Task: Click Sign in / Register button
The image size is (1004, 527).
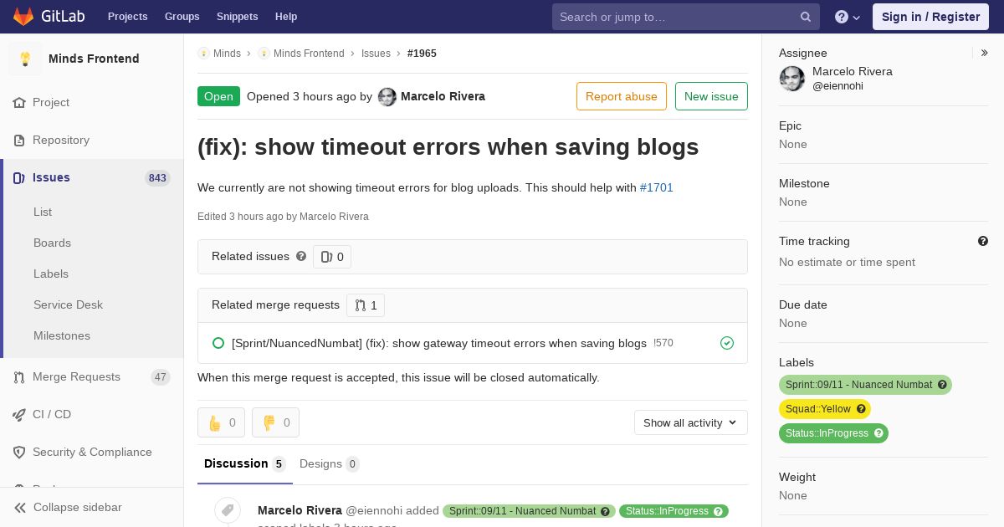Action: click(x=930, y=17)
